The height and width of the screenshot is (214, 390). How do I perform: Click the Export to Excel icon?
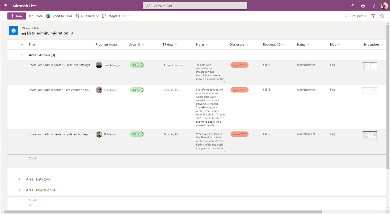click(x=48, y=16)
